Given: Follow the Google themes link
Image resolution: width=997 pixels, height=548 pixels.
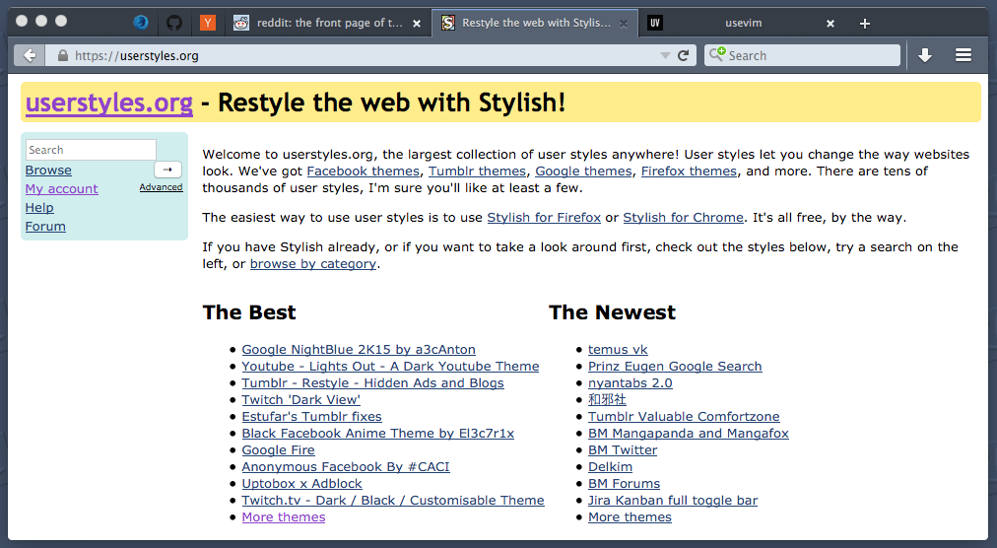Looking at the screenshot, I should pyautogui.click(x=583, y=171).
